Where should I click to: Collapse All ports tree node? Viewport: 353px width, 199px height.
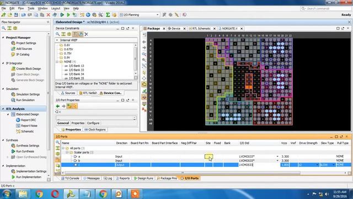point(63,148)
